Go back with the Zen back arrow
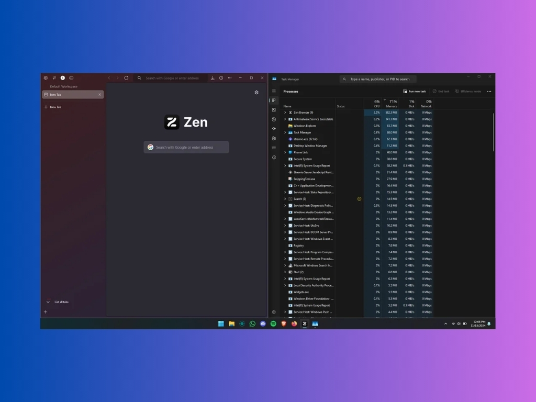536x402 pixels. tap(109, 78)
